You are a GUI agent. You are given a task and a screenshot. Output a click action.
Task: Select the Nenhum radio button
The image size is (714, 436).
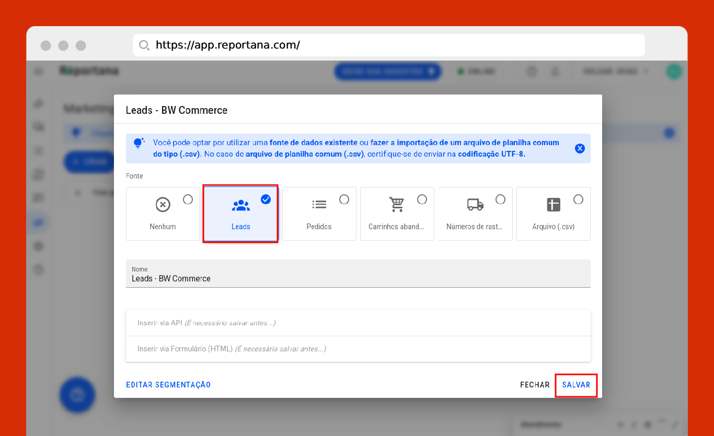(x=188, y=199)
